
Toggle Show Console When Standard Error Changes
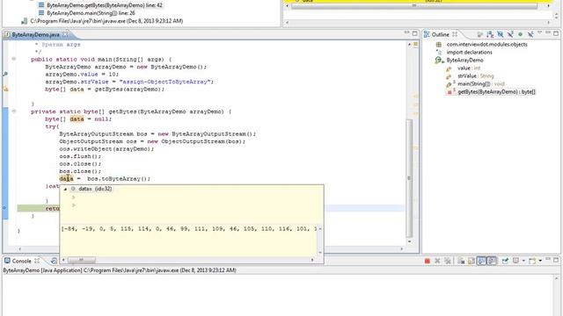click(x=492, y=261)
